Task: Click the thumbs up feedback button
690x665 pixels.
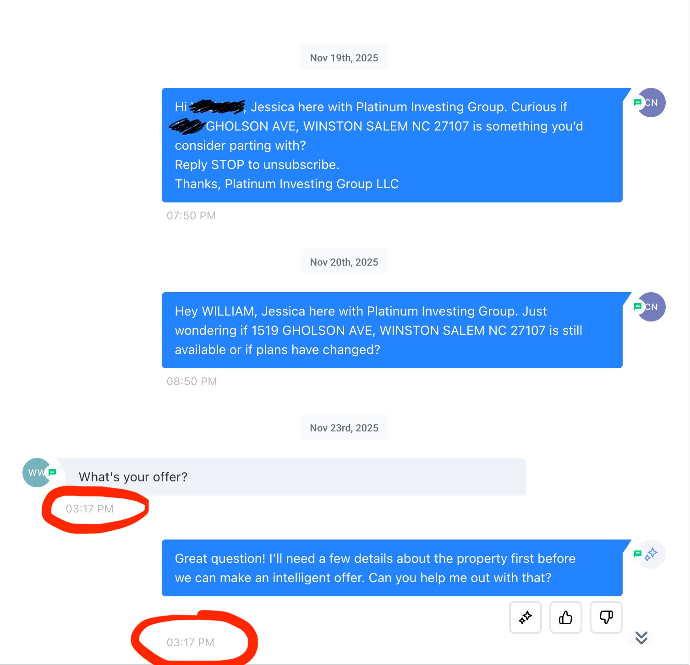Action: [565, 617]
